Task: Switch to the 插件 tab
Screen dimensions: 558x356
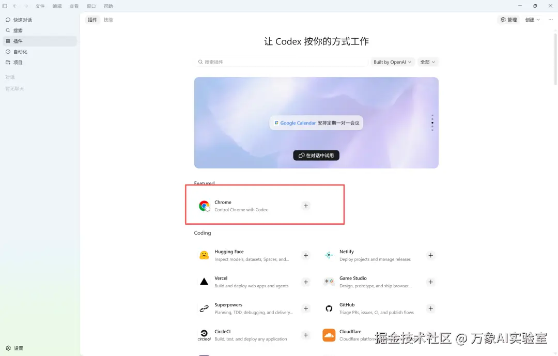Action: tap(92, 20)
